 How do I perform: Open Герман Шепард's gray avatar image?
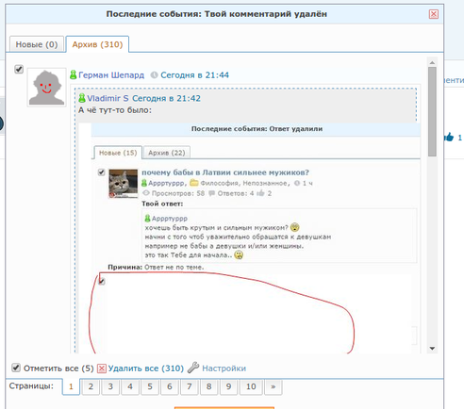coord(46,88)
